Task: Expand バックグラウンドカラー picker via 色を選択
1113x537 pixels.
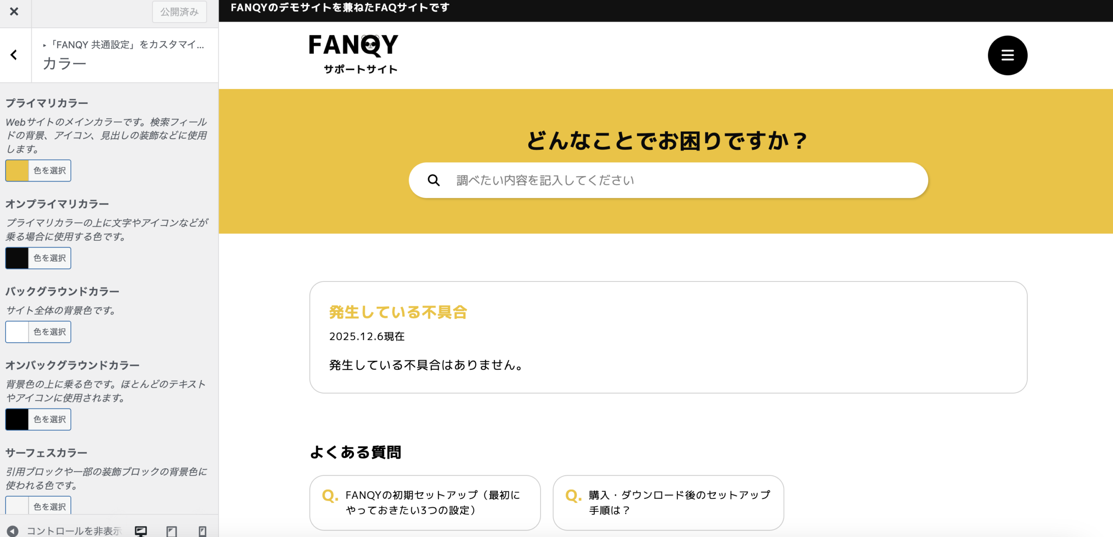Action: click(50, 332)
